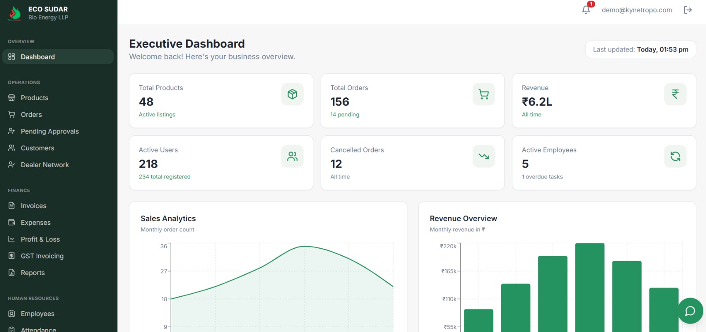Screen dimensions: 706x332
Task: Go to Expenses
Action: pos(58,223)
